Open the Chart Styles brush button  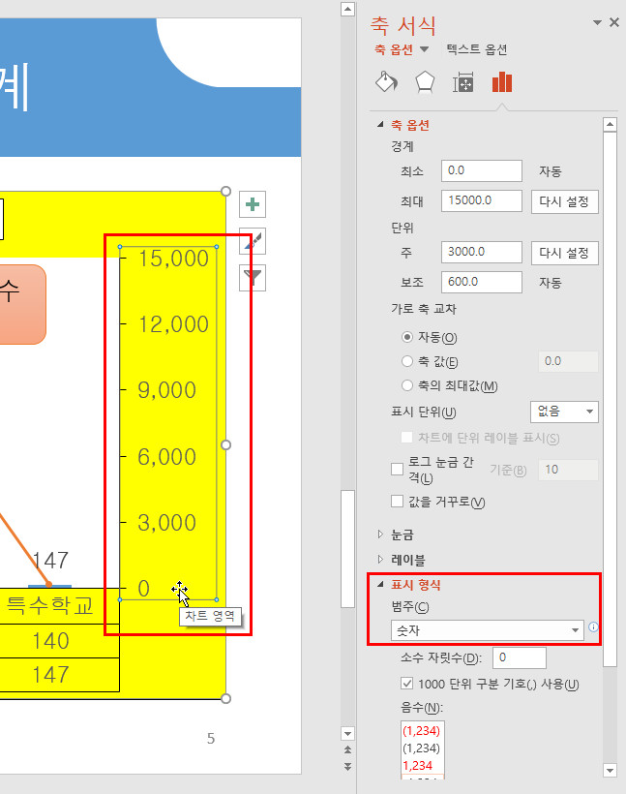pyautogui.click(x=253, y=242)
